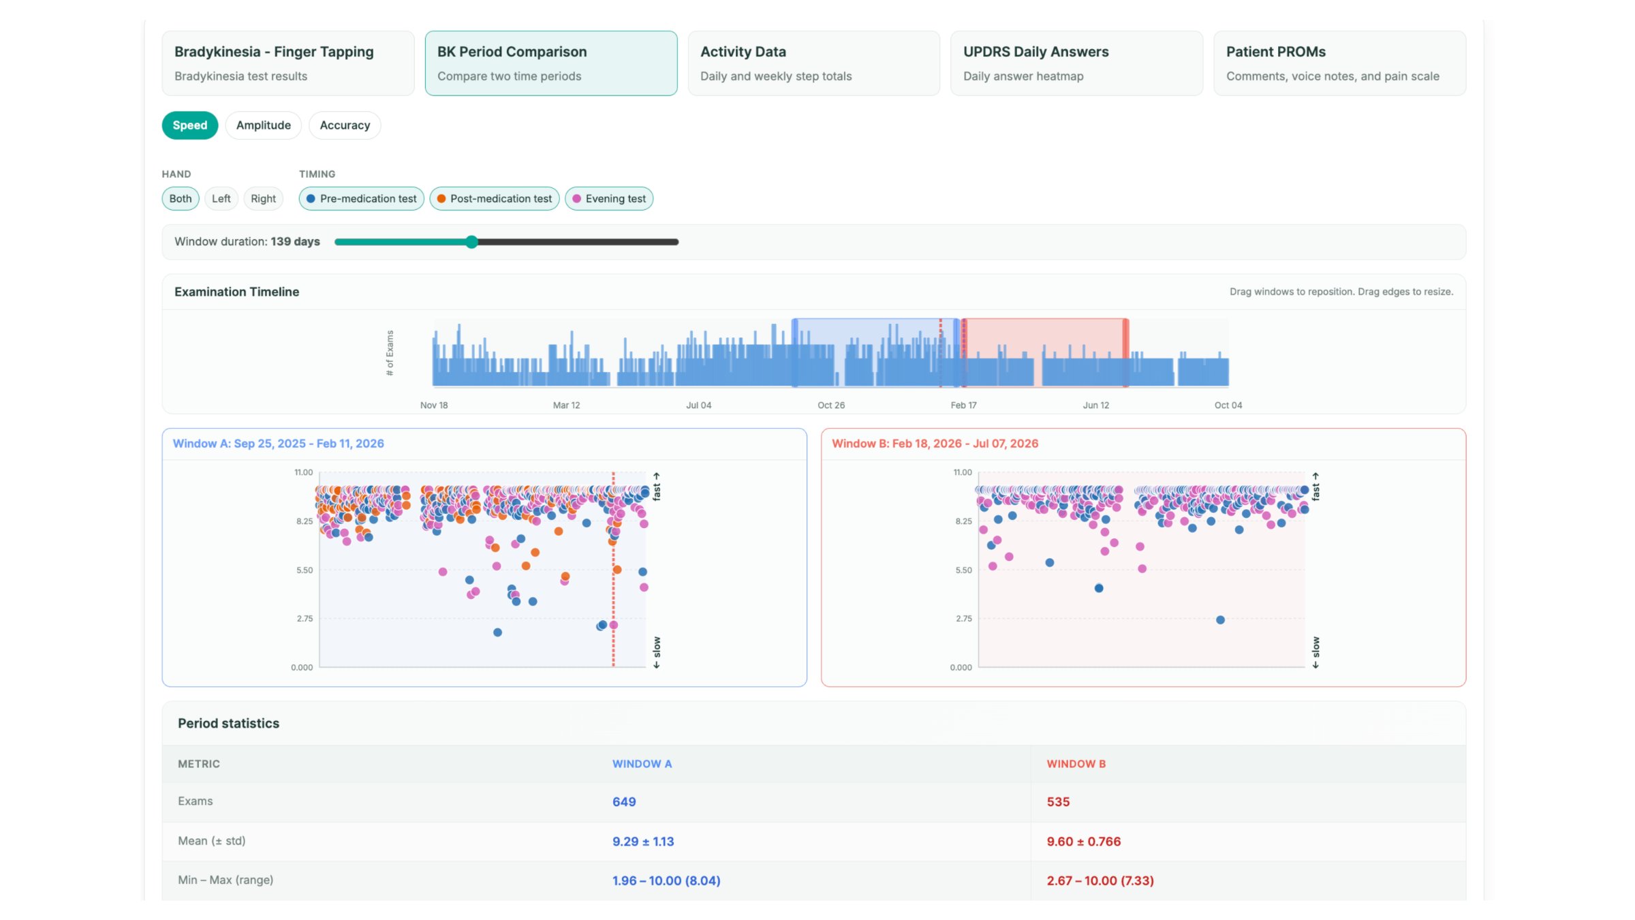
Task: Toggle the Pre-medication test filter
Action: [x=361, y=198]
